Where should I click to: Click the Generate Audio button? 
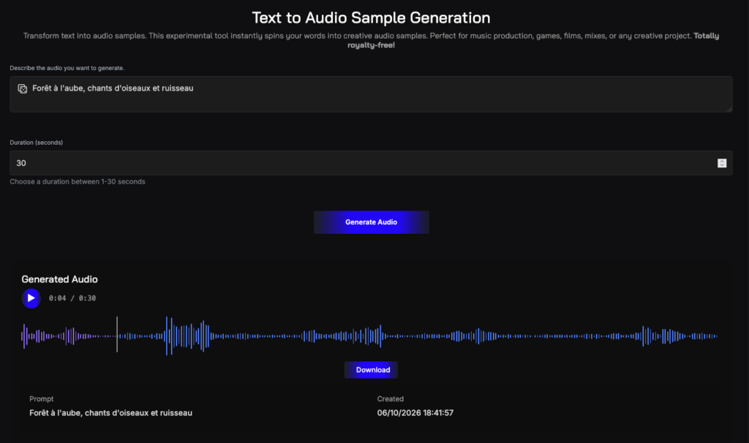371,222
